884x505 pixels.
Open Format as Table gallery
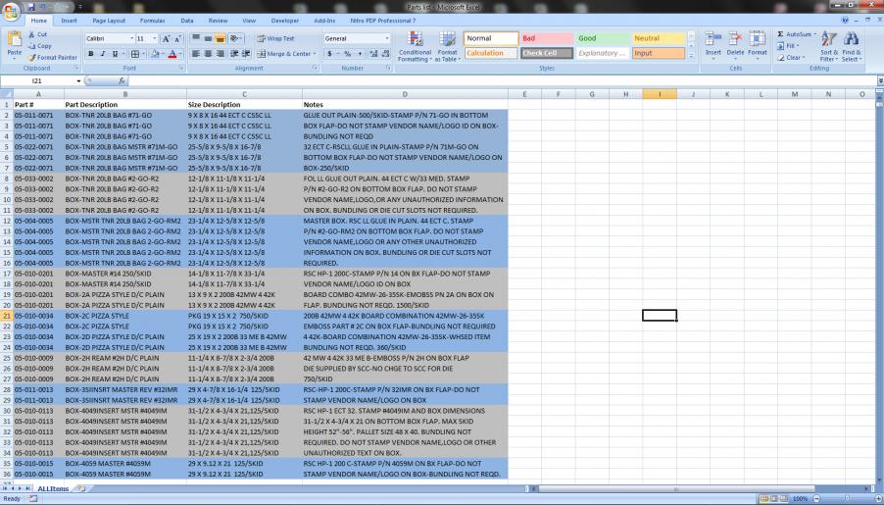(447, 46)
